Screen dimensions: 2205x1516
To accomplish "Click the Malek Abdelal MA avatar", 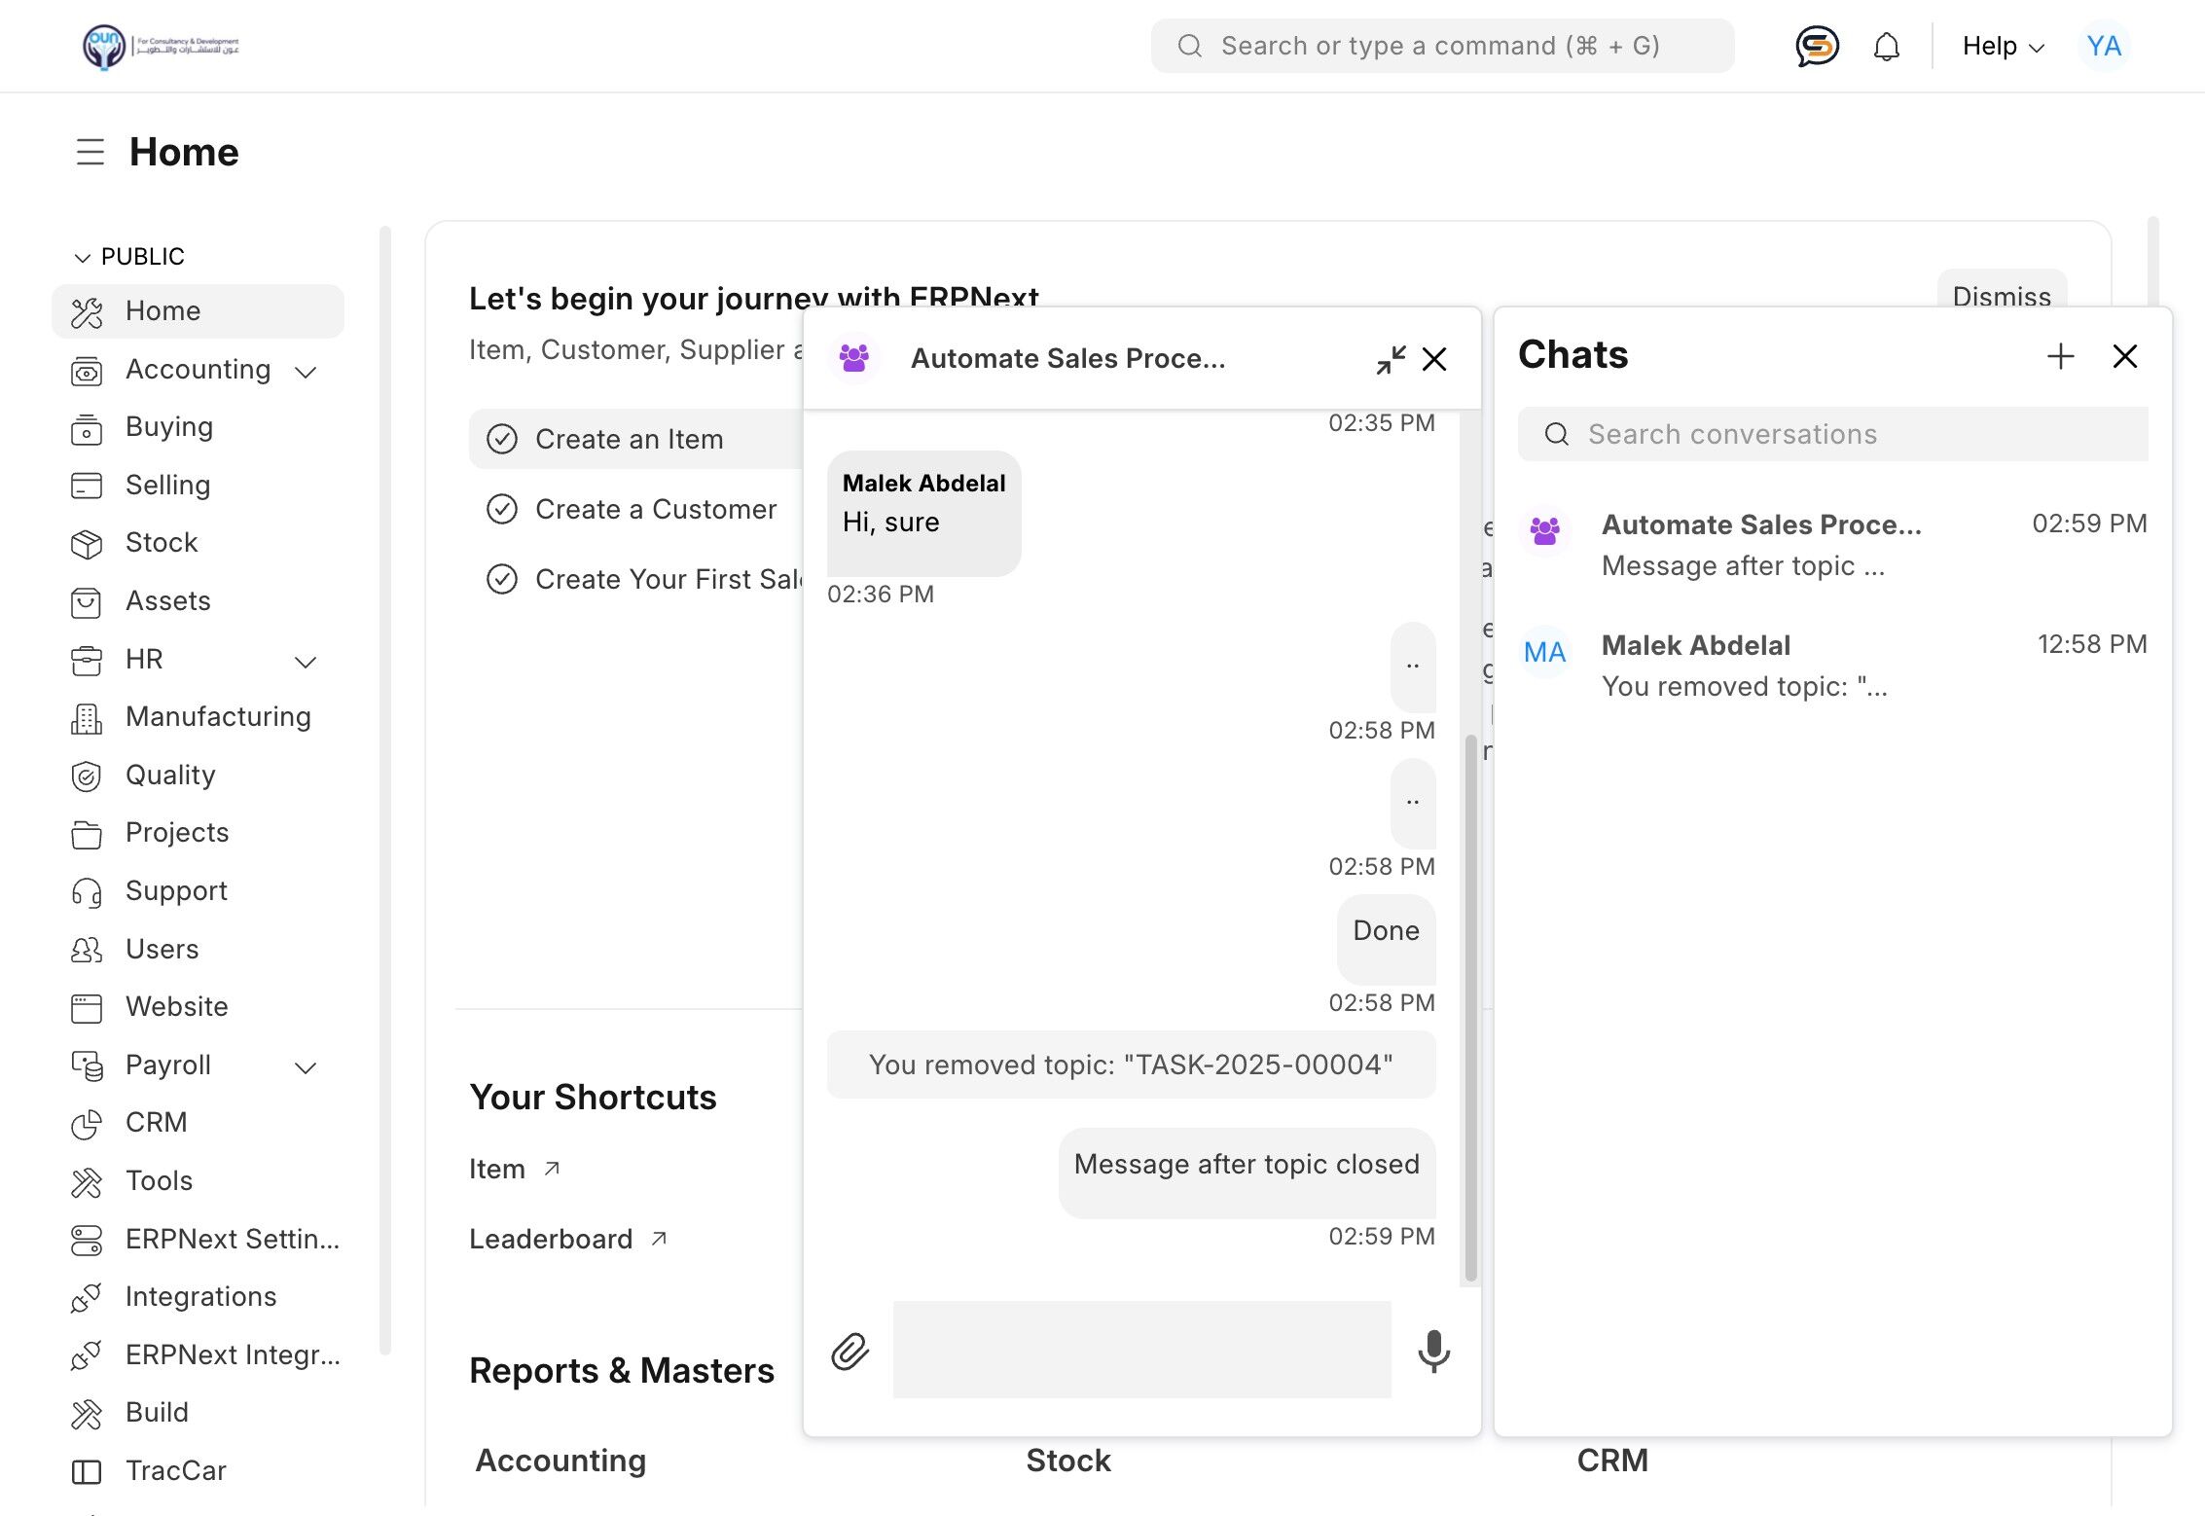I will click(1544, 652).
